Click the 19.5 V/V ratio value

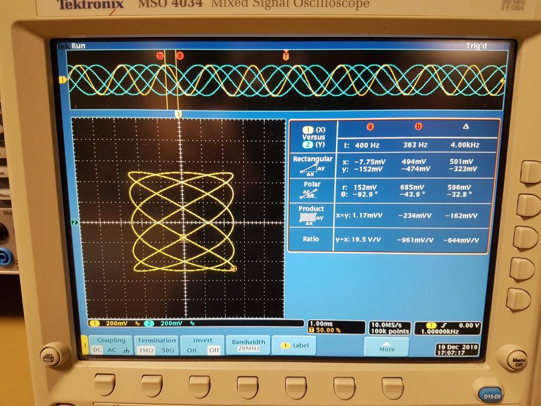point(366,239)
